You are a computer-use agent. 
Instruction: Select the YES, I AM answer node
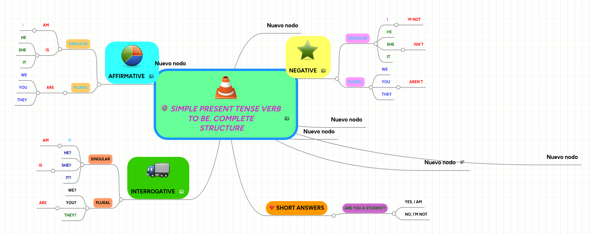[x=413, y=202]
